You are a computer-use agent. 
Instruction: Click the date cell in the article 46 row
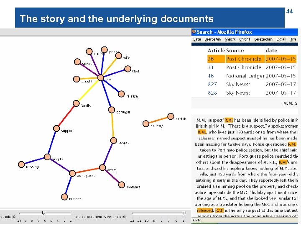tap(281, 76)
